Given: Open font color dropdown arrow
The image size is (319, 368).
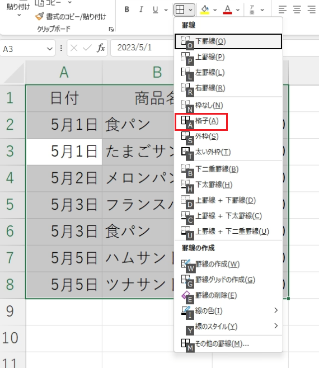Looking at the screenshot, I should pyautogui.click(x=238, y=10).
